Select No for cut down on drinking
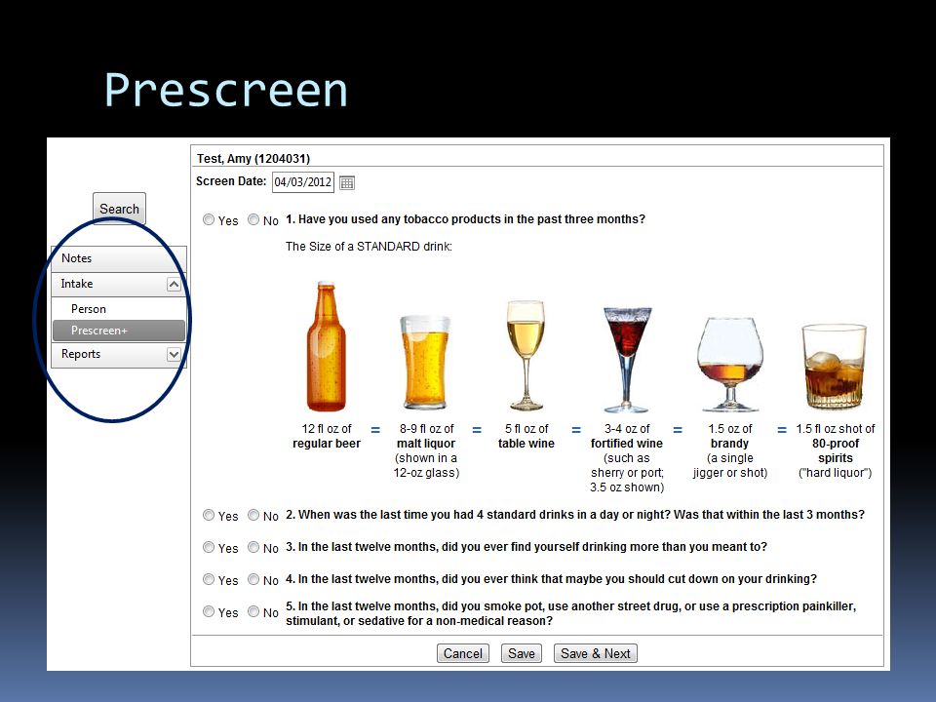The image size is (936, 702). [x=253, y=579]
